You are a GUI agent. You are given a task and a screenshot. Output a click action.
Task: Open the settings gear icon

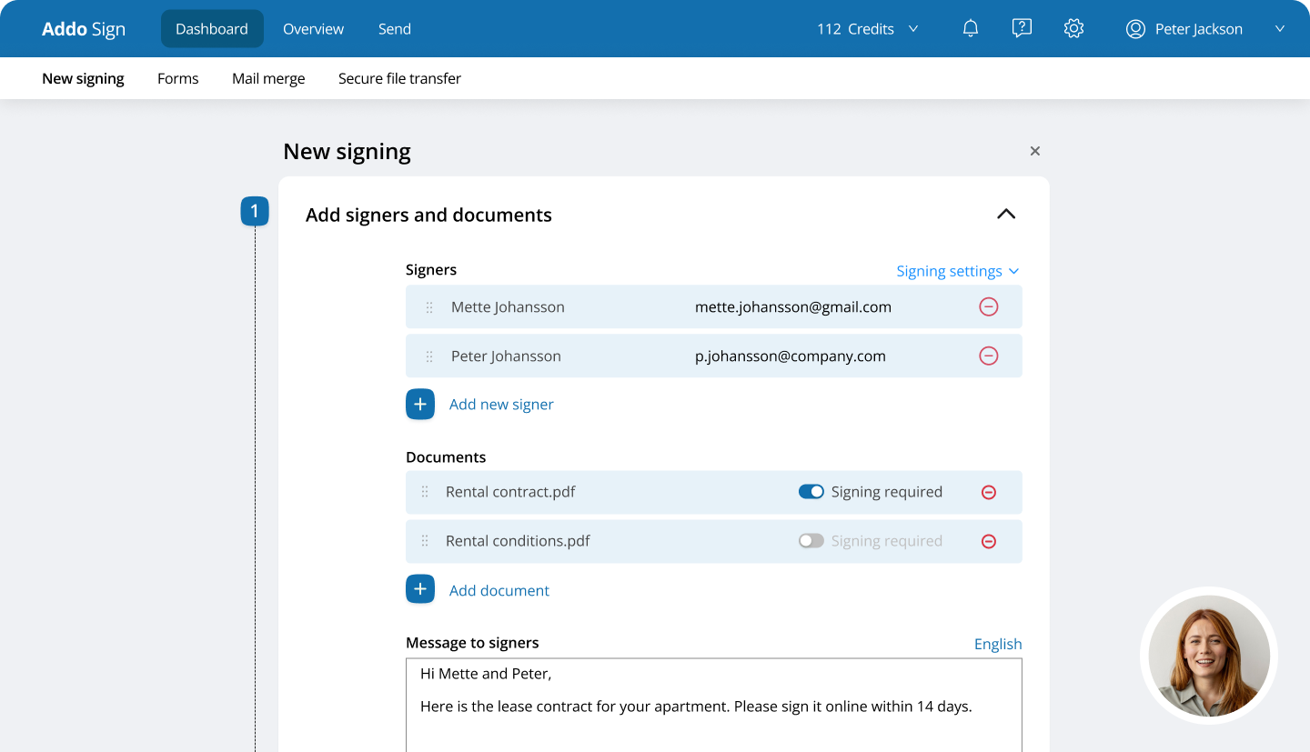[x=1073, y=29]
